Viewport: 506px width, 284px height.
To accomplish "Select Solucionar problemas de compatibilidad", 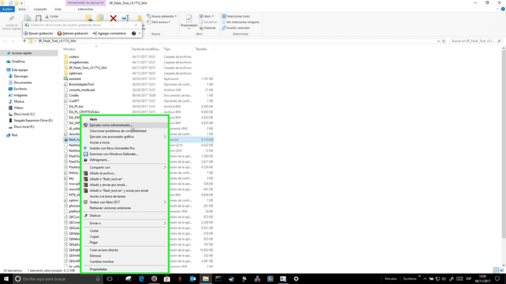I will tap(124, 131).
